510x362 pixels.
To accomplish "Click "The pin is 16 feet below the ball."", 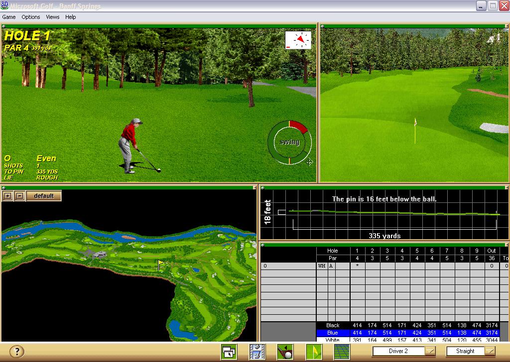I will click(384, 199).
